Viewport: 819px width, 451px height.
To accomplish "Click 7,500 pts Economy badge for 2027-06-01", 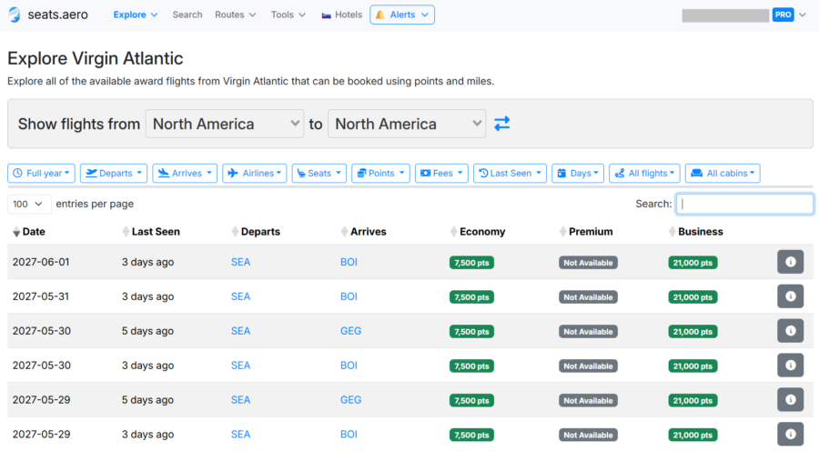I will click(471, 263).
